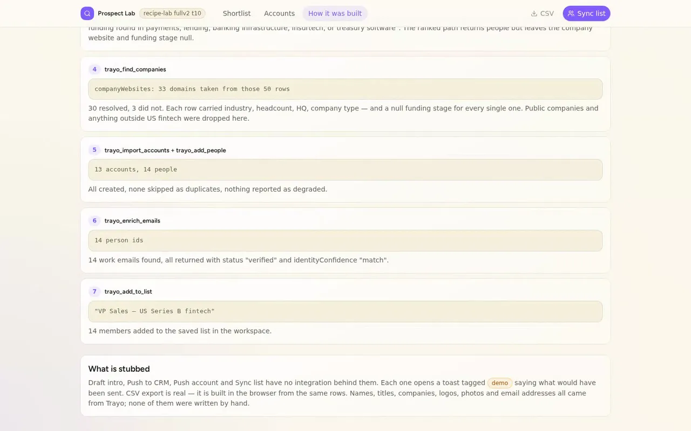Select the trayo_find_companies step title
Screen dimensions: 691x431
pos(136,69)
